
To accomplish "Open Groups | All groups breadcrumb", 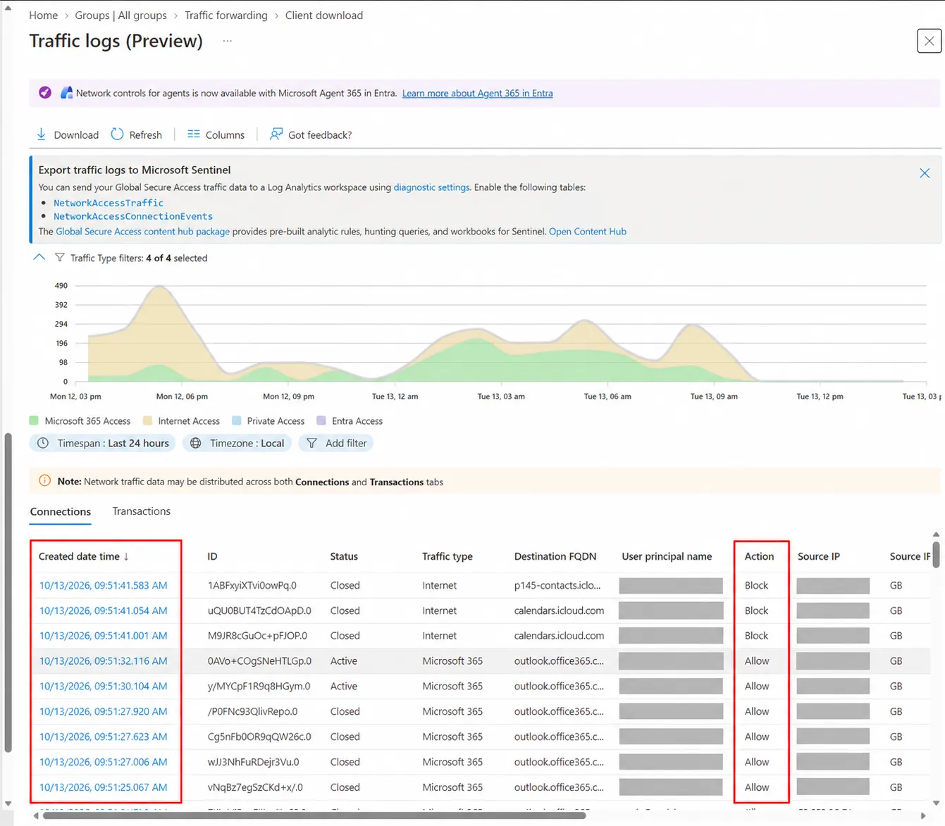I will pos(121,15).
